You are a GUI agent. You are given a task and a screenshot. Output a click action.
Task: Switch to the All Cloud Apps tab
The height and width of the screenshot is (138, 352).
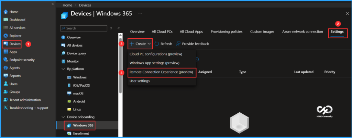[191, 32]
